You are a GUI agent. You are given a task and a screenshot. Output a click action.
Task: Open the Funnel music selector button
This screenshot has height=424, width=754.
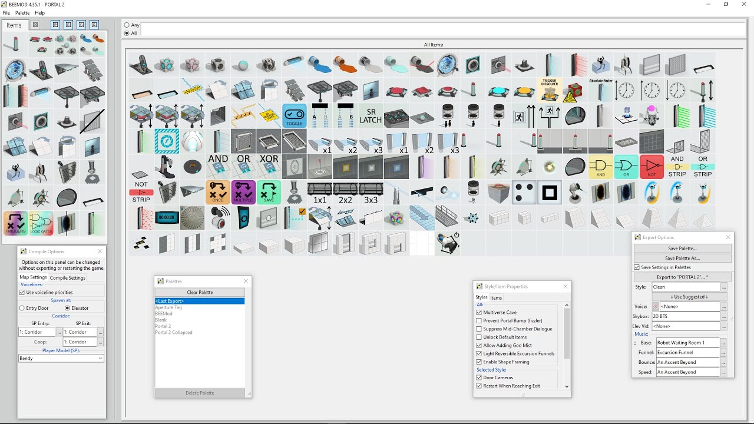(724, 353)
